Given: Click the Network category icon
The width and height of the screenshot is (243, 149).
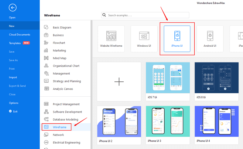Looking at the screenshot, I should coord(46,135).
